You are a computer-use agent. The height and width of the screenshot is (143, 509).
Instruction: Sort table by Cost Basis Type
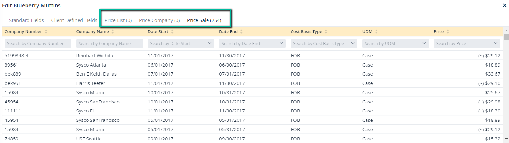[x=326, y=31]
